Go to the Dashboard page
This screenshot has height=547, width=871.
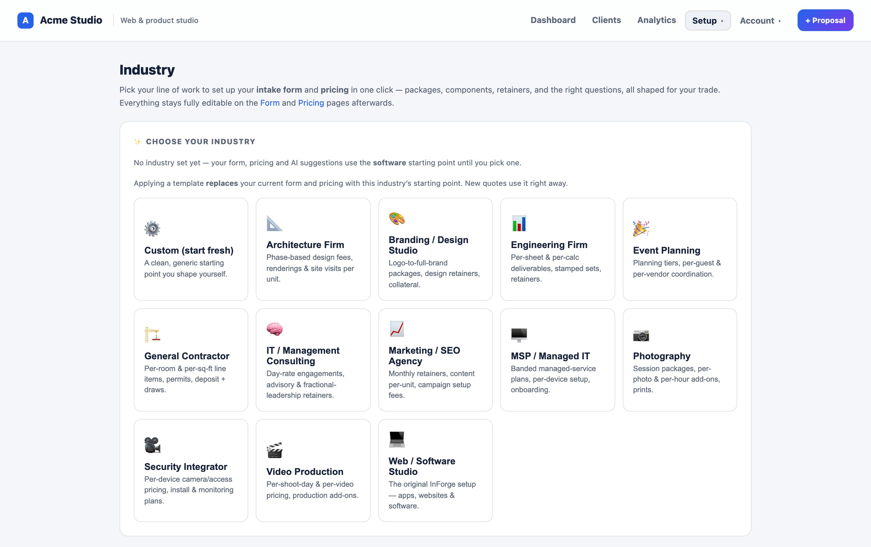coord(553,20)
